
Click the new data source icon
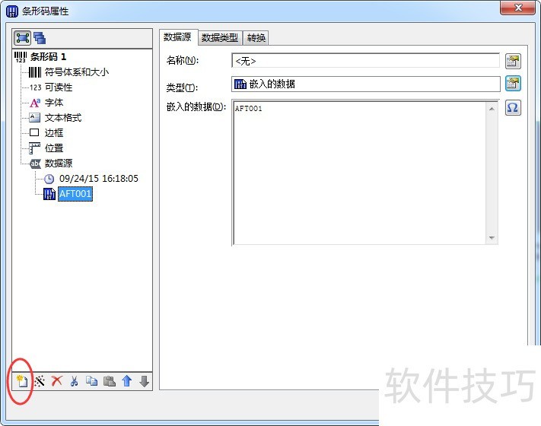click(22, 381)
